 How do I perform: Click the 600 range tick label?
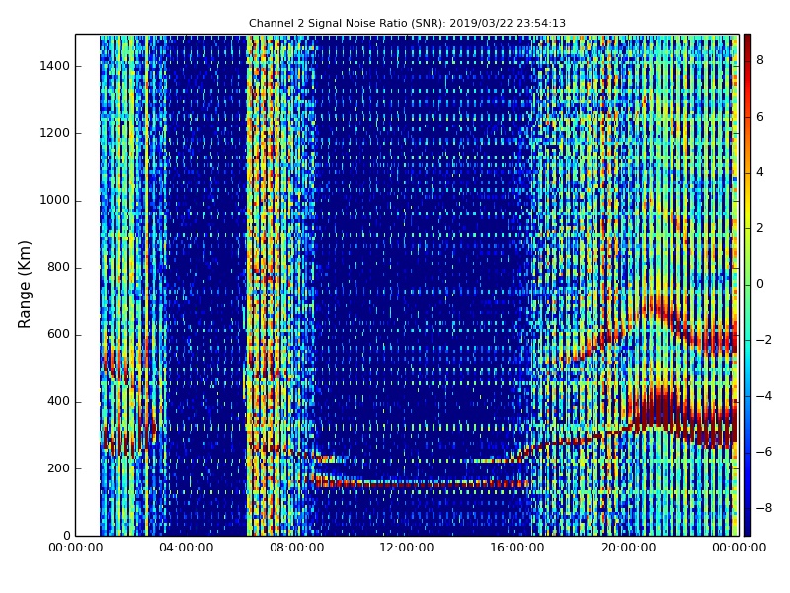click(x=58, y=334)
